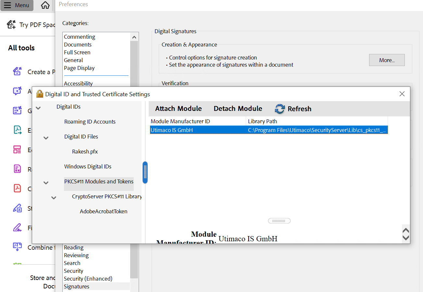Open the Combine files tool icon
Viewport: 423px width, 292px height.
point(17,247)
